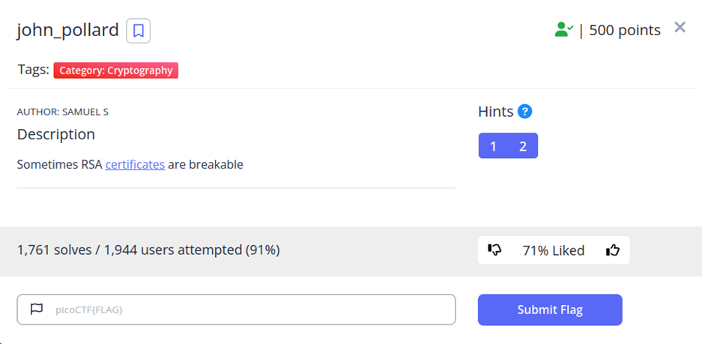Image resolution: width=702 pixels, height=344 pixels.
Task: Click the solves and attempts statistics text
Action: click(148, 250)
